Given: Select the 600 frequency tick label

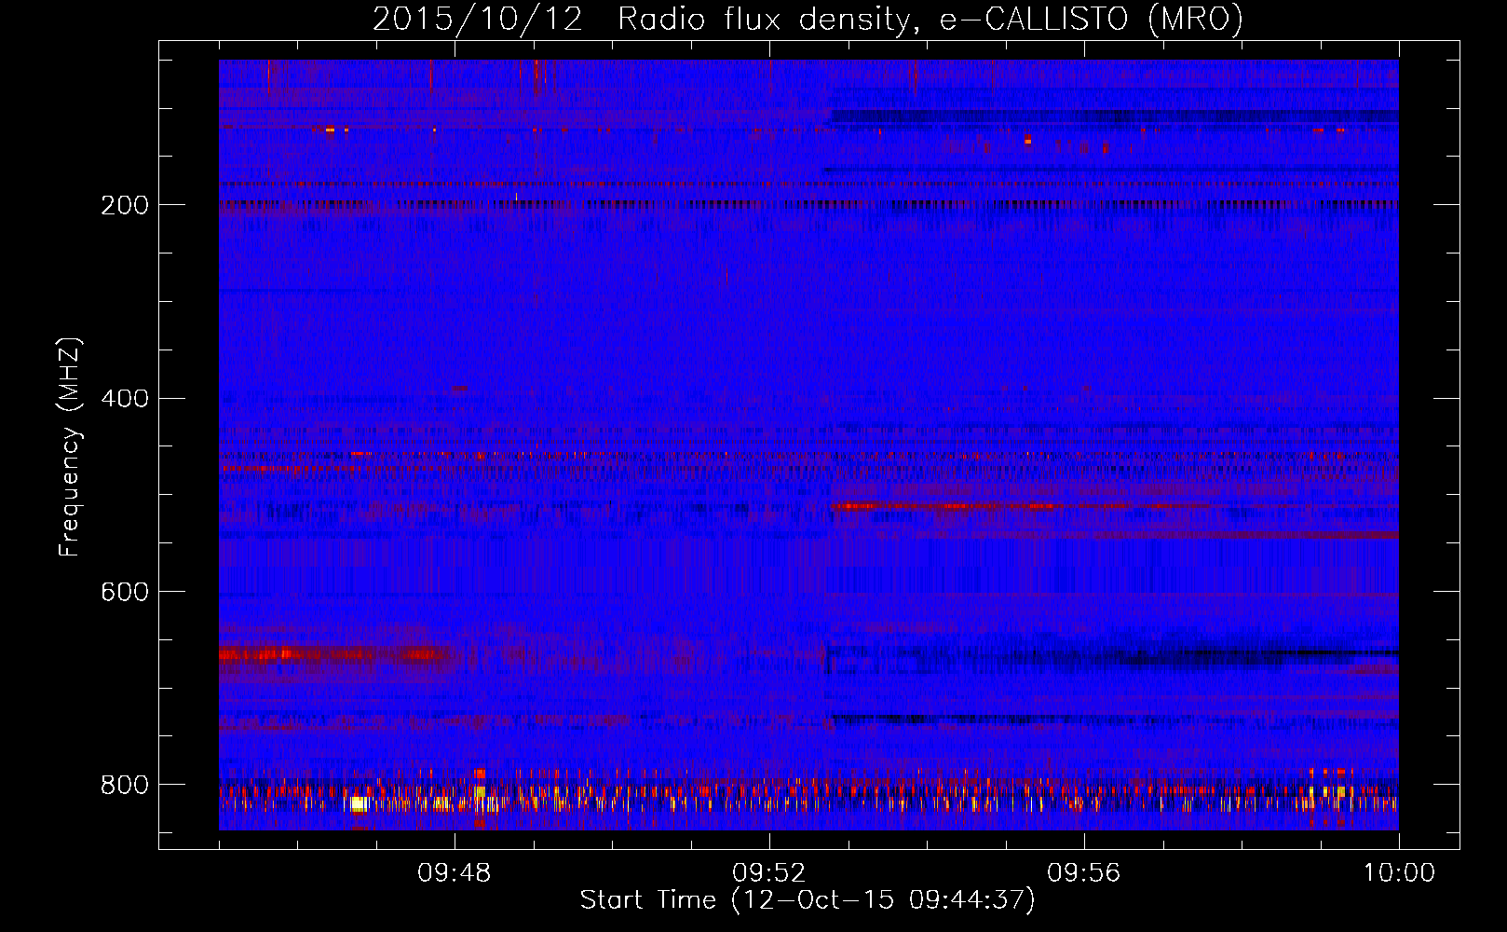Looking at the screenshot, I should [x=124, y=592].
